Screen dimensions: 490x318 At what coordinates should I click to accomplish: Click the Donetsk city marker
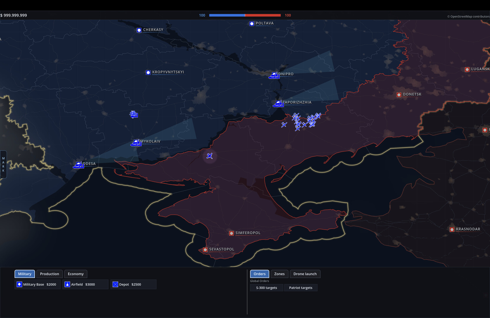tap(399, 95)
